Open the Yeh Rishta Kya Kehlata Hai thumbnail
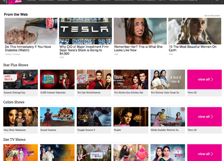The height and width of the screenshot is (161, 224). tap(131, 79)
